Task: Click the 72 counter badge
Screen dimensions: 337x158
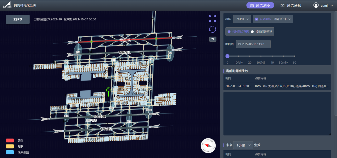Action: pyautogui.click(x=212, y=39)
